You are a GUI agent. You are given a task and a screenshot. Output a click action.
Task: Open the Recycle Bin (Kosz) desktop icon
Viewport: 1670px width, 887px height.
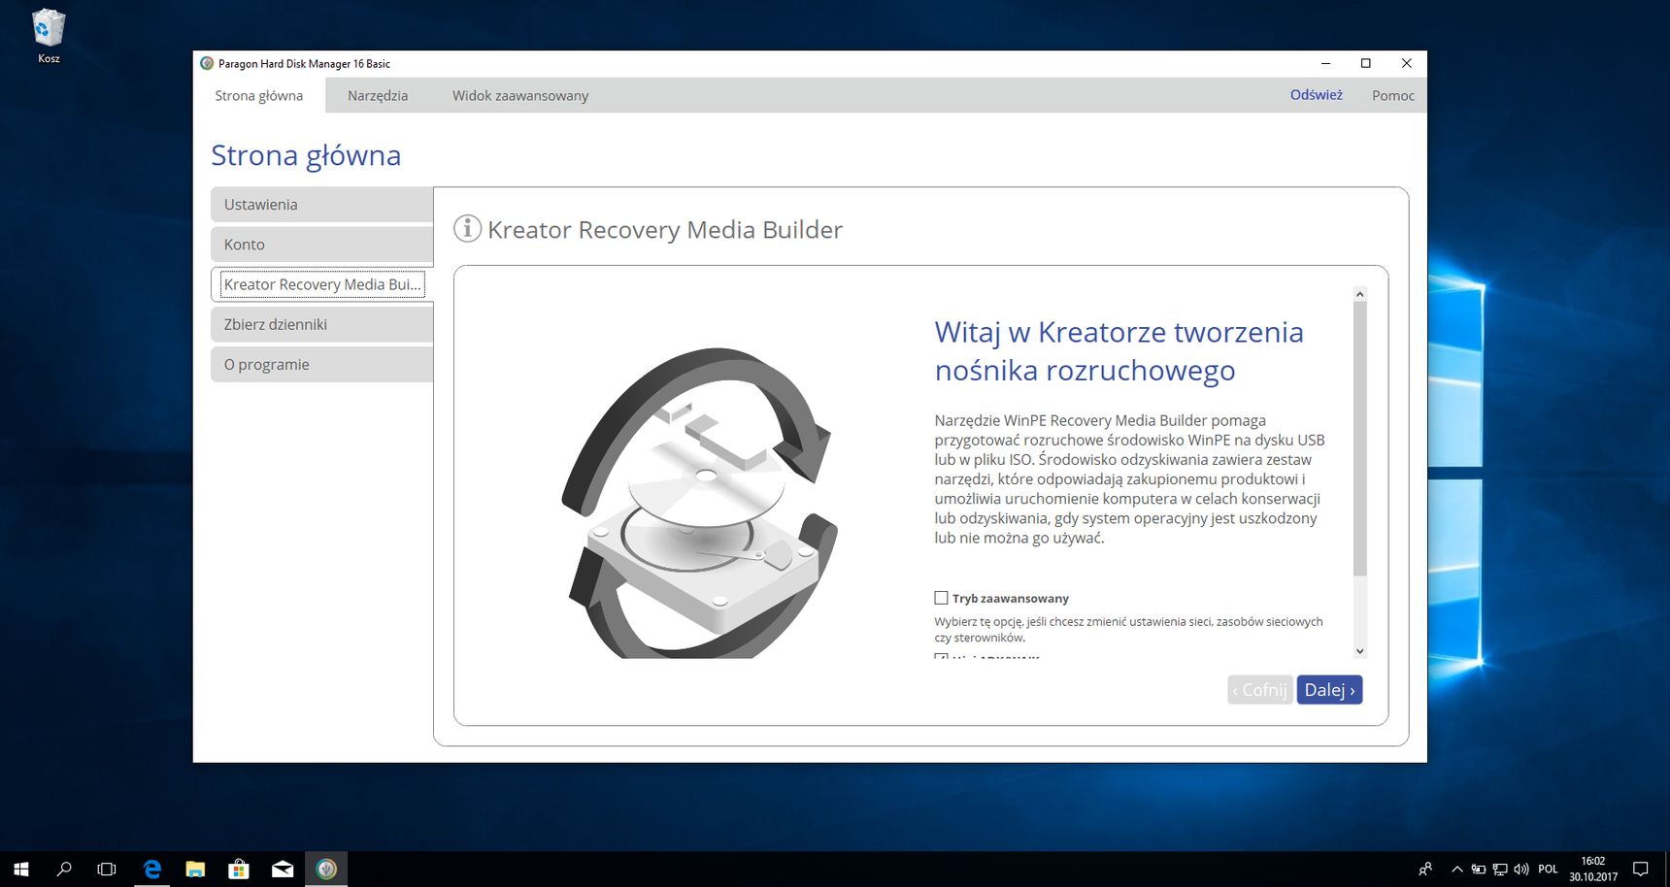click(49, 36)
